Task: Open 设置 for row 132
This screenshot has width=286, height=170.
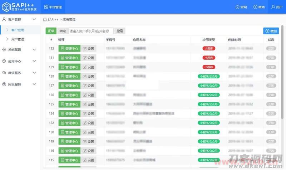Action: pyautogui.click(x=88, y=48)
